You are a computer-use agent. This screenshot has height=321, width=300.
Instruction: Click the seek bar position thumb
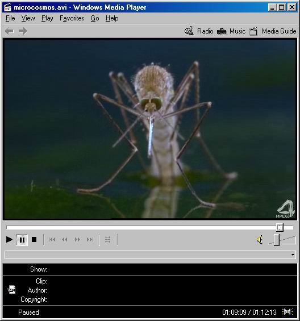pos(280,227)
